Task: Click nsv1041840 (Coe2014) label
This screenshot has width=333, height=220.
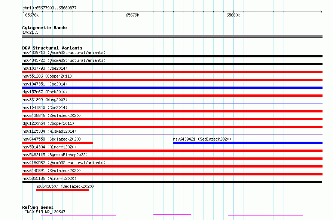Action: tap(45, 108)
